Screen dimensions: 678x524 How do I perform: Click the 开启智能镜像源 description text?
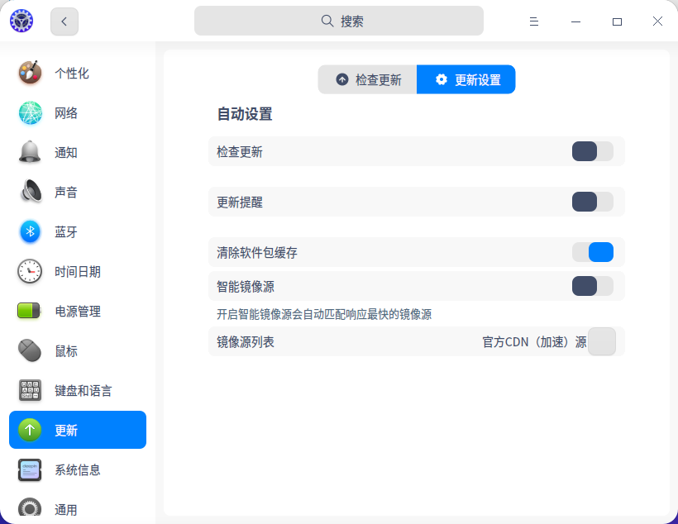coord(324,314)
